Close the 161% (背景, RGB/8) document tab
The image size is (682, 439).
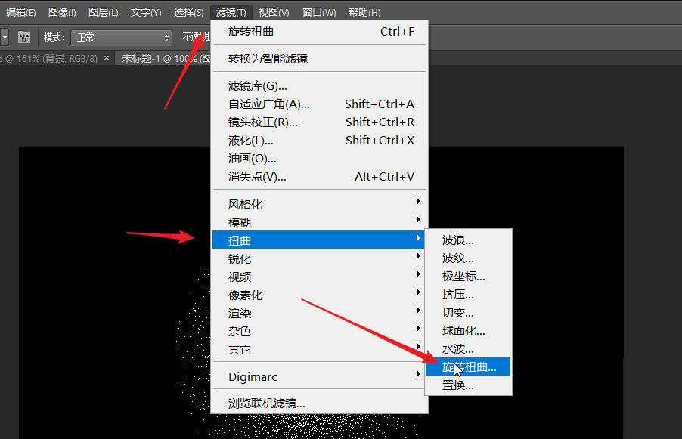[x=107, y=58]
